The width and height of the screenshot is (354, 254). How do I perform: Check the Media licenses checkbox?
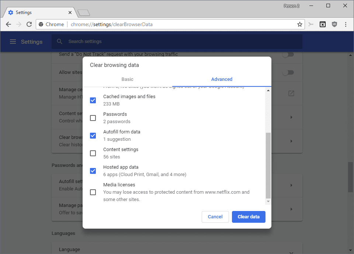[93, 192]
